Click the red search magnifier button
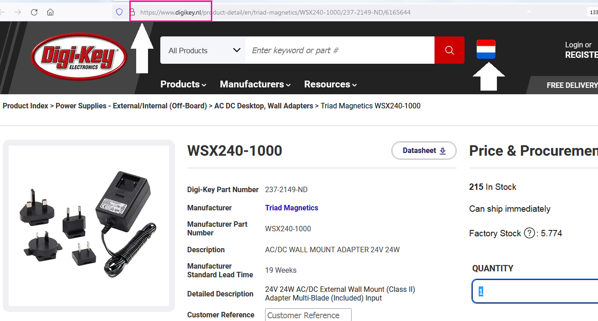Screen dimensions: 598x321 [450, 50]
